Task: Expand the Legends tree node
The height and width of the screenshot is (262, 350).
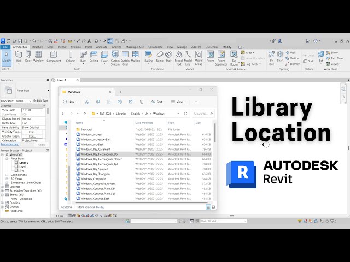Action: 2,187
